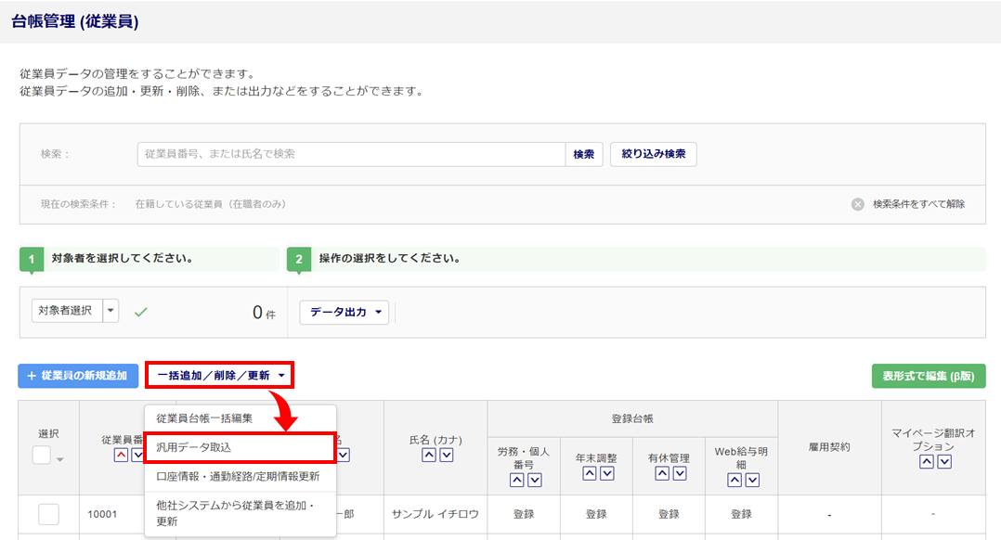Select 他社システムから従業員を追加・更新
The width and height of the screenshot is (1001, 540).
[240, 513]
